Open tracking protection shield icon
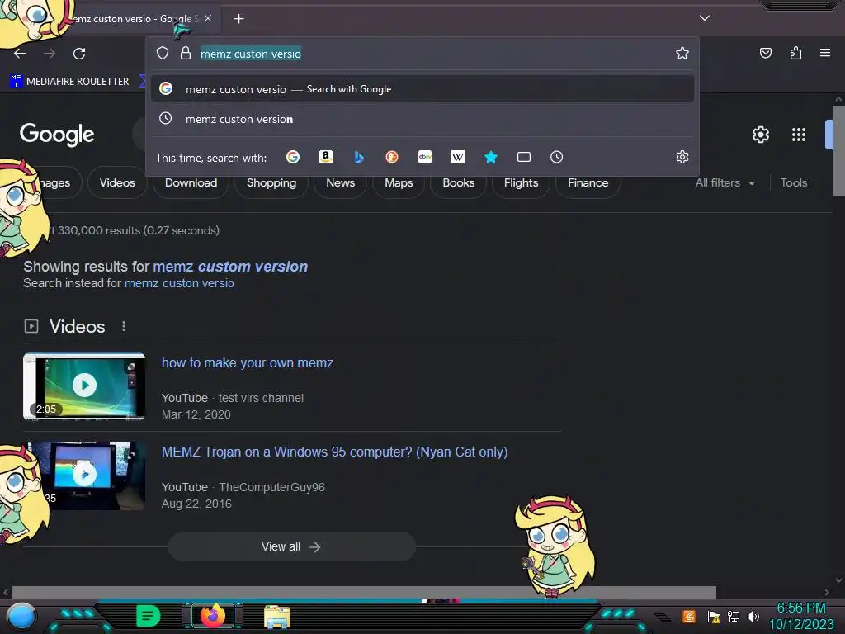This screenshot has width=845, height=634. click(x=163, y=53)
